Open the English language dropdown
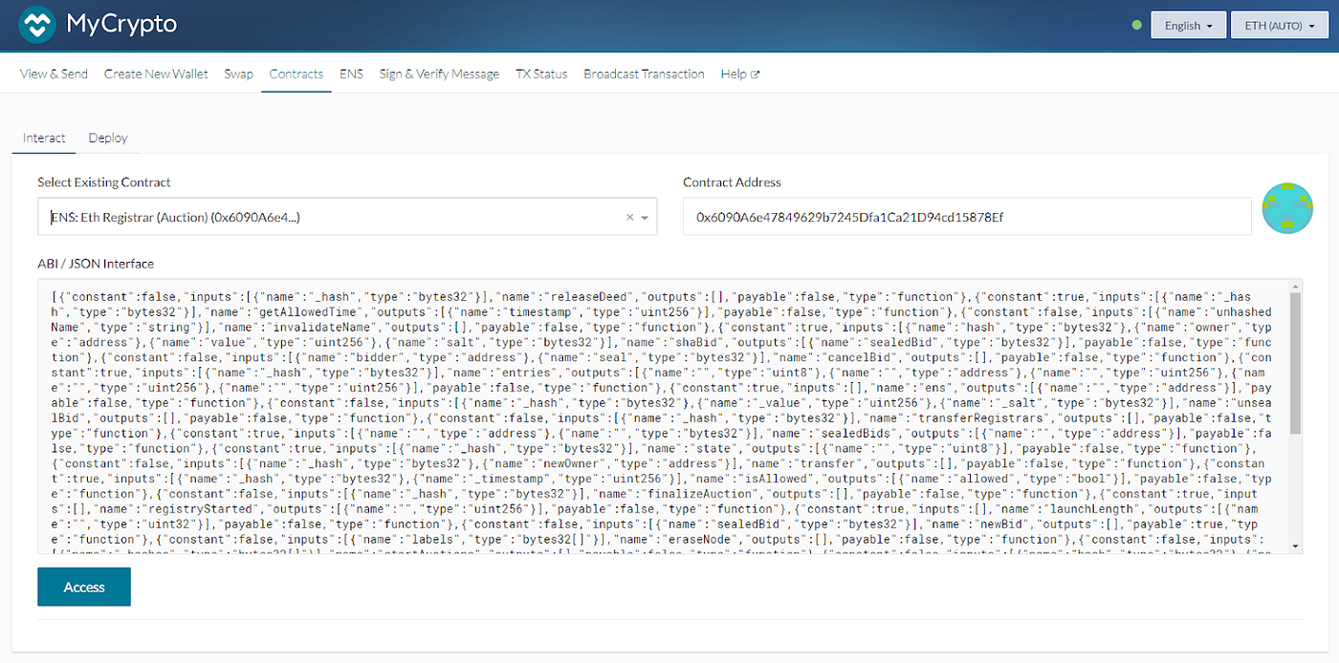The height and width of the screenshot is (663, 1339). [1189, 25]
